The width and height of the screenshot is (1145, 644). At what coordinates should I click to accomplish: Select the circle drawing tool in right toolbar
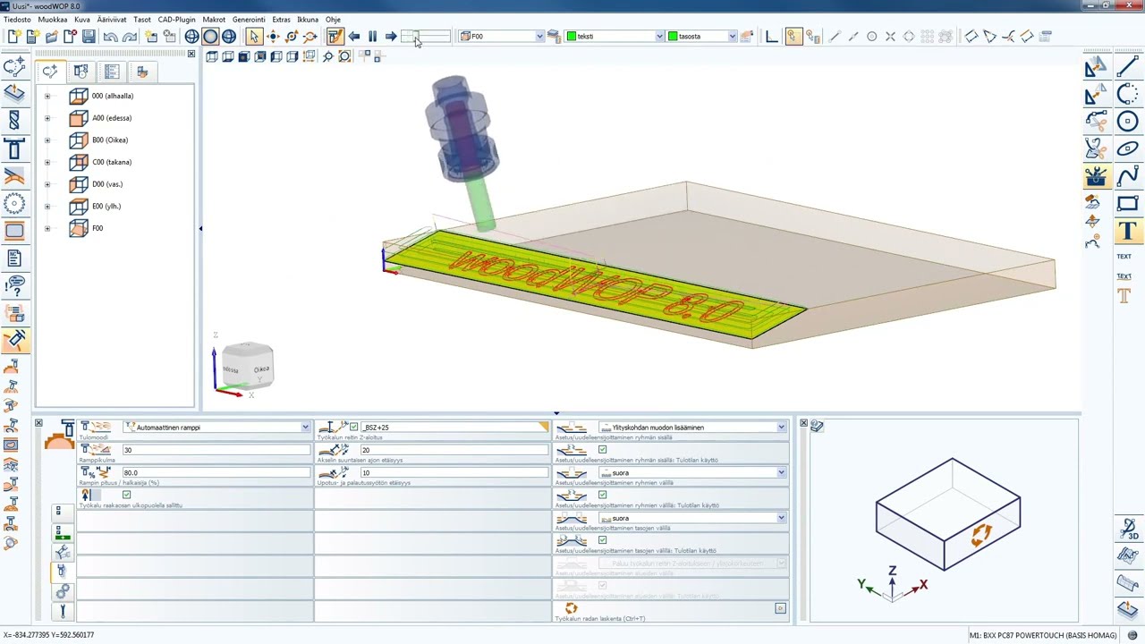pyautogui.click(x=1127, y=122)
